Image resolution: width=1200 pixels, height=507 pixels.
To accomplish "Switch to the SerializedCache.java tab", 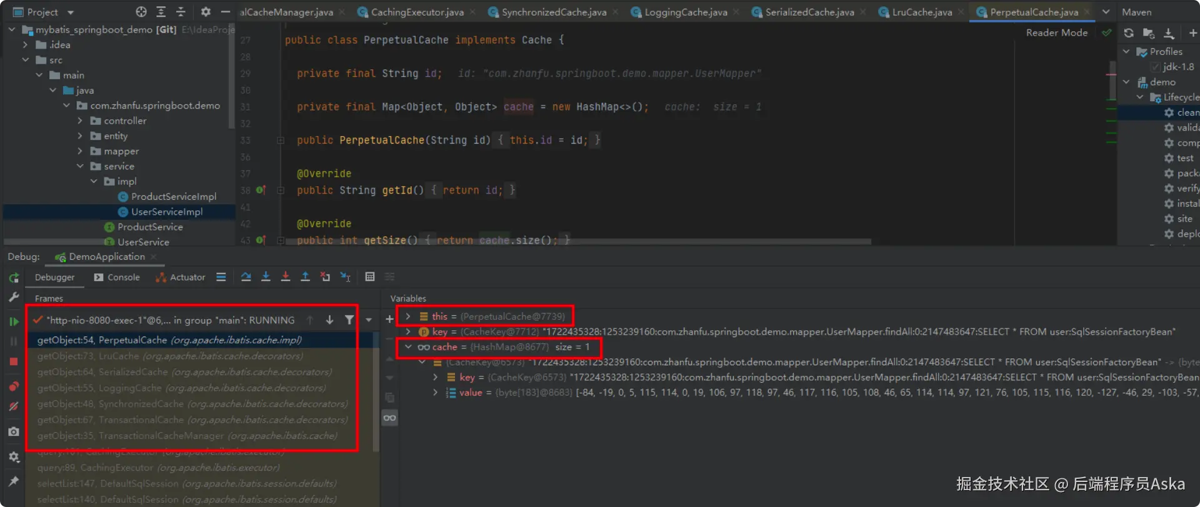I will [x=809, y=12].
